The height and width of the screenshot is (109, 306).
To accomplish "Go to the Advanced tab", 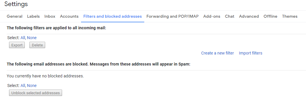I will [x=249, y=17].
